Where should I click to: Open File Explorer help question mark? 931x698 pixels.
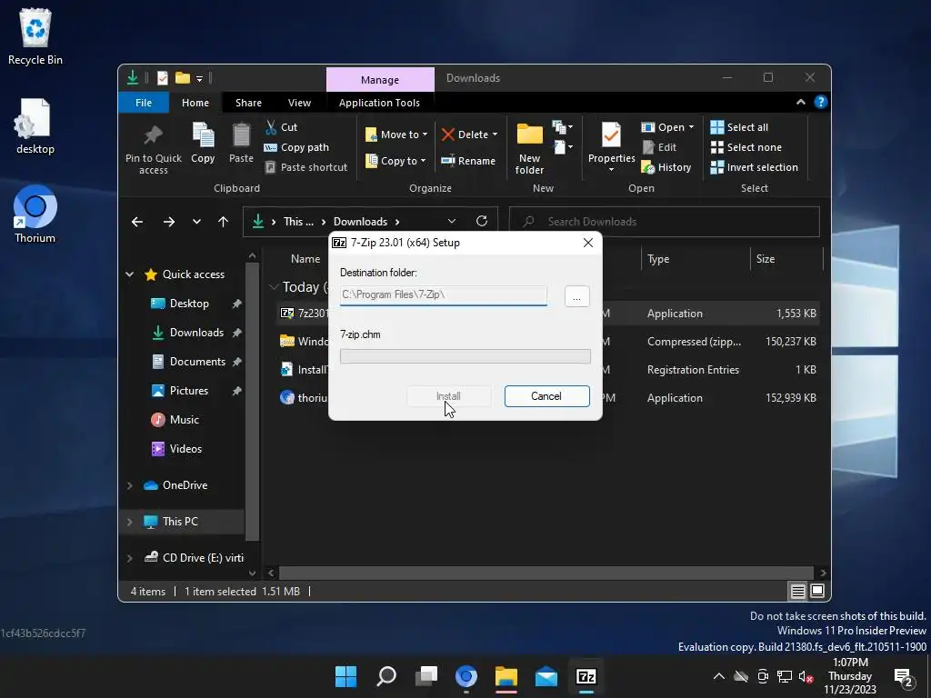pos(821,102)
